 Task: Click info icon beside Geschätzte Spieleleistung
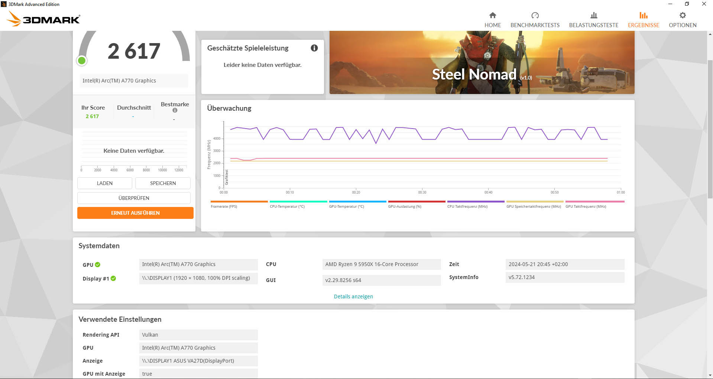(x=314, y=48)
